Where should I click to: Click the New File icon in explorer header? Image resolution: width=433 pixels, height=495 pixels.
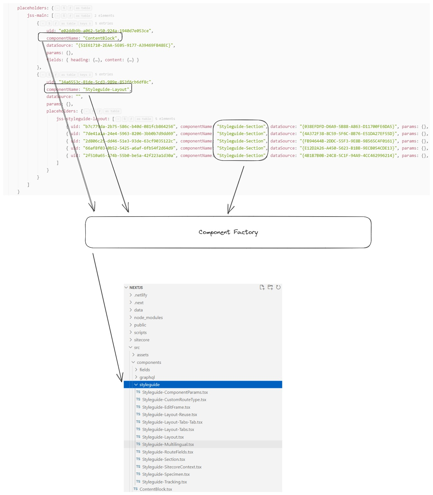pos(262,287)
